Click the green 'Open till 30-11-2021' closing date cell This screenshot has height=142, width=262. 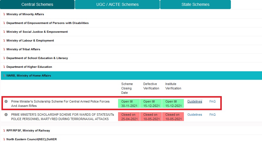129,104
